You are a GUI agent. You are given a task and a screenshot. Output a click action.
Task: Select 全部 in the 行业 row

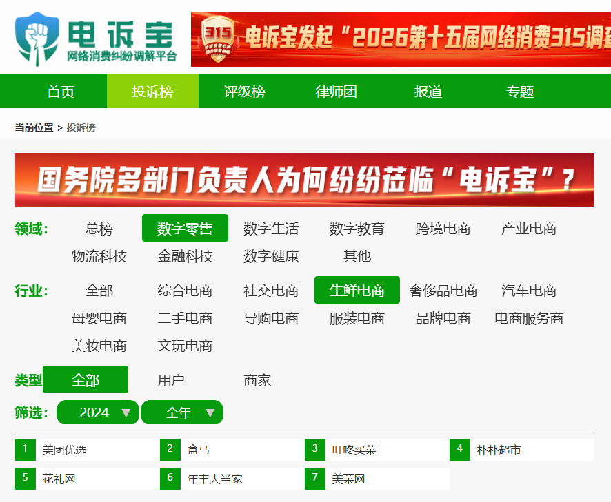(99, 291)
